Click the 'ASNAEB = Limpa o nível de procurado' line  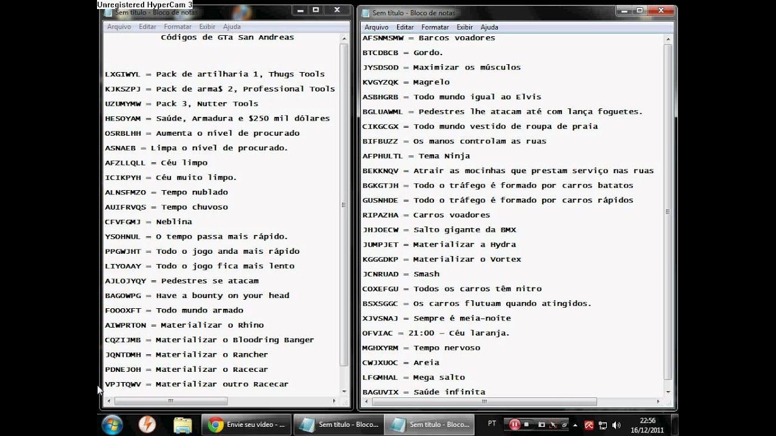click(196, 148)
